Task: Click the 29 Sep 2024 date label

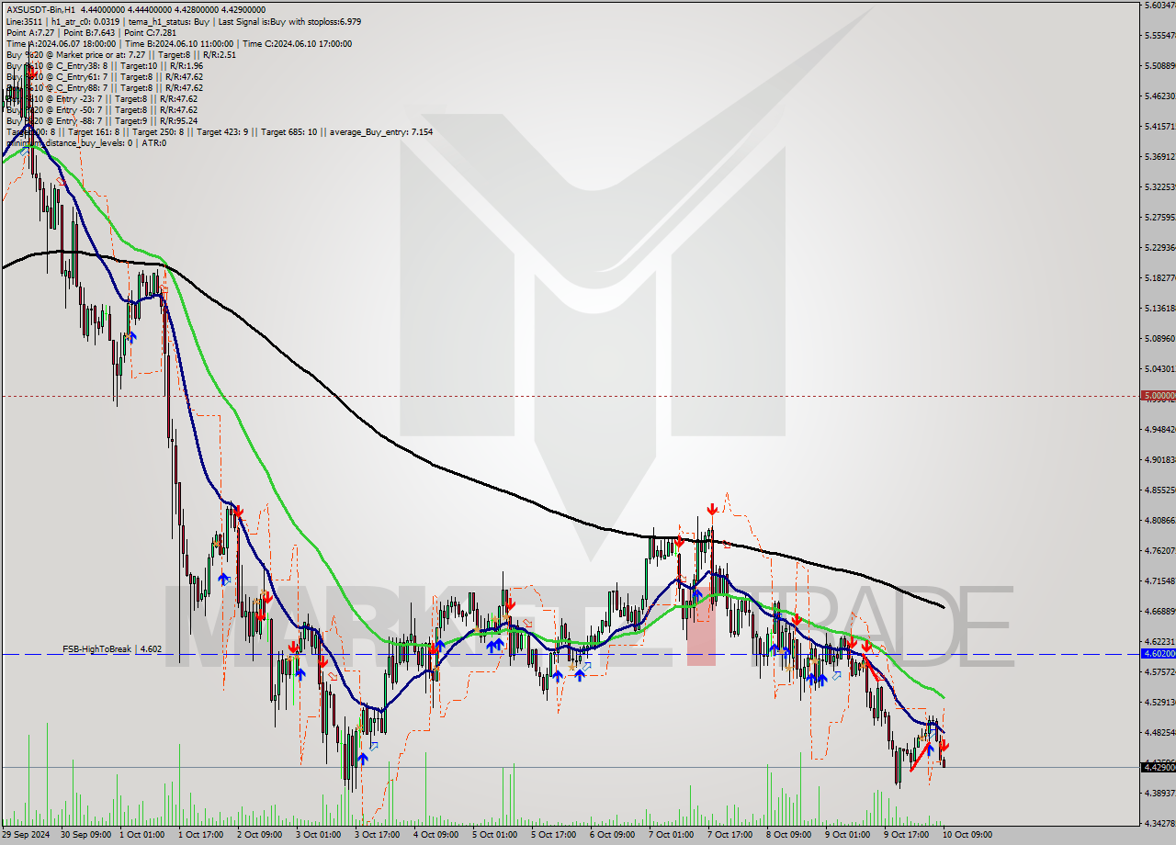Action: [26, 835]
